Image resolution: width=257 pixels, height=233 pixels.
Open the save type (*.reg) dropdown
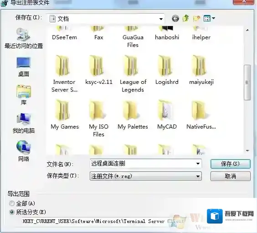(198, 176)
